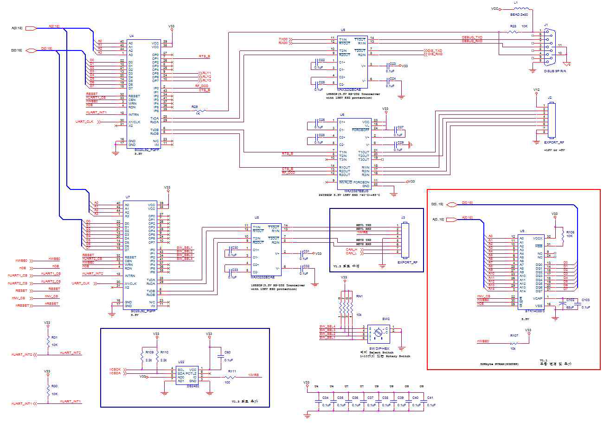Viewport: 610px width, 428px height.
Task: Select capacitor C23 on U5's V+ pin
Action: click(x=389, y=66)
